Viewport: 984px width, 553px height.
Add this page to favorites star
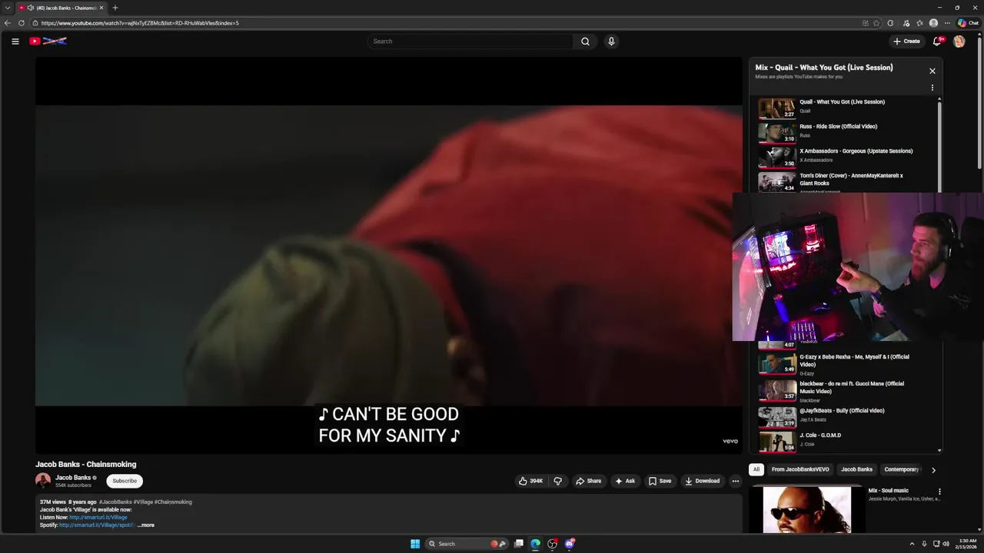(876, 23)
